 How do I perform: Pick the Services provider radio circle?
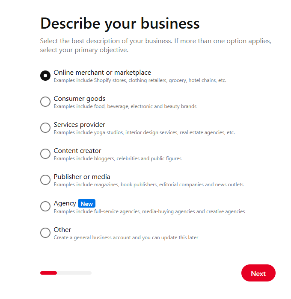[x=45, y=128]
